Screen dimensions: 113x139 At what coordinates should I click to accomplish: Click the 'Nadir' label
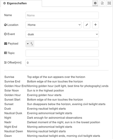[8, 122]
